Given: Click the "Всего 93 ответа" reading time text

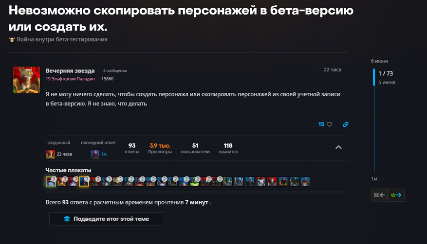Looking at the screenshot, I should [x=128, y=202].
